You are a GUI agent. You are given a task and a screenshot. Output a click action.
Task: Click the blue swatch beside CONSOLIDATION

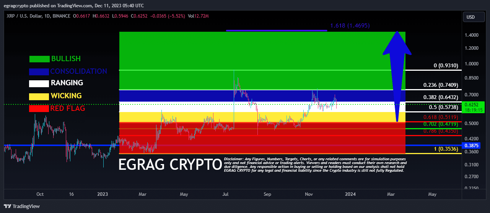39,72
